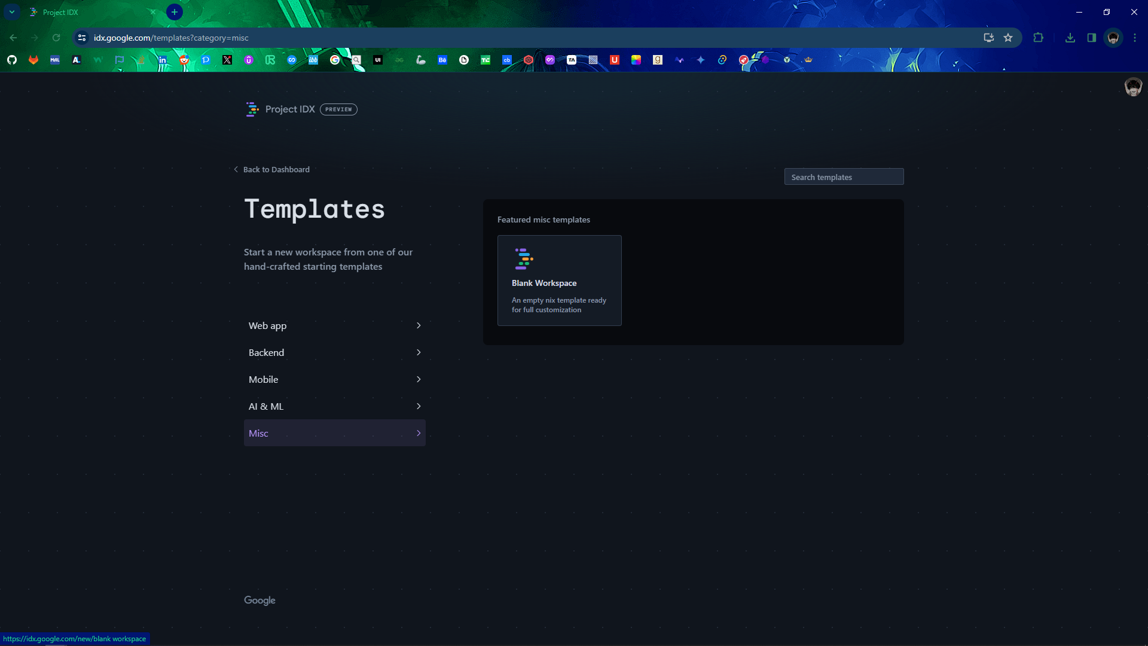Select the Web app category

click(335, 325)
